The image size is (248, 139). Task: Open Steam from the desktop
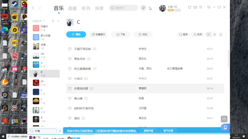15,6
